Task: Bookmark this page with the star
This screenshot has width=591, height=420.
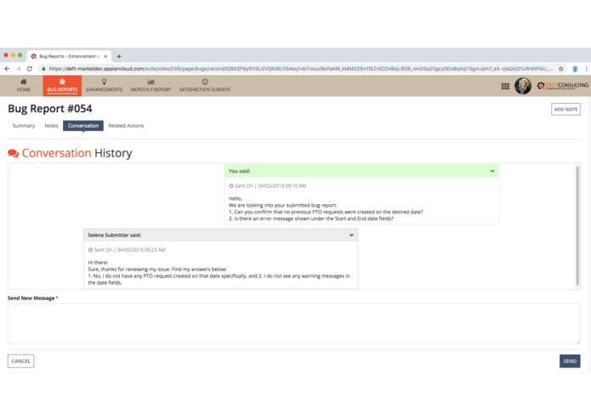Action: pos(561,69)
